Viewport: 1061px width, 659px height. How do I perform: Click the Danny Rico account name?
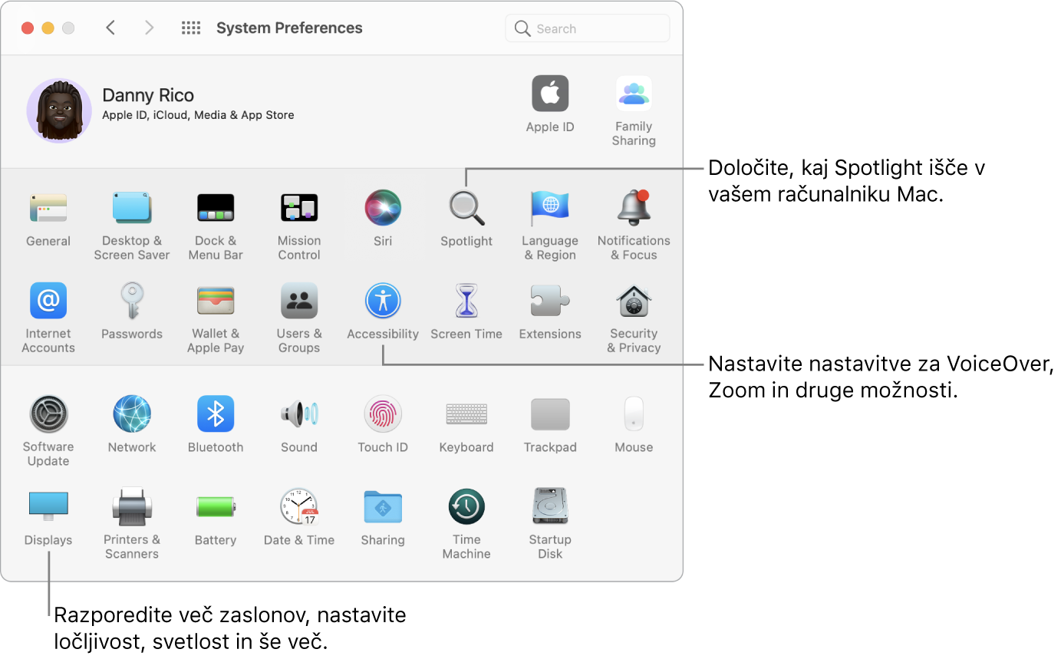(148, 95)
